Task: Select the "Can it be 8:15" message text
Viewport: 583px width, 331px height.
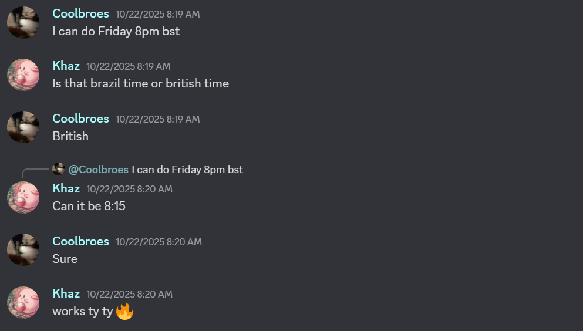Action: [89, 206]
